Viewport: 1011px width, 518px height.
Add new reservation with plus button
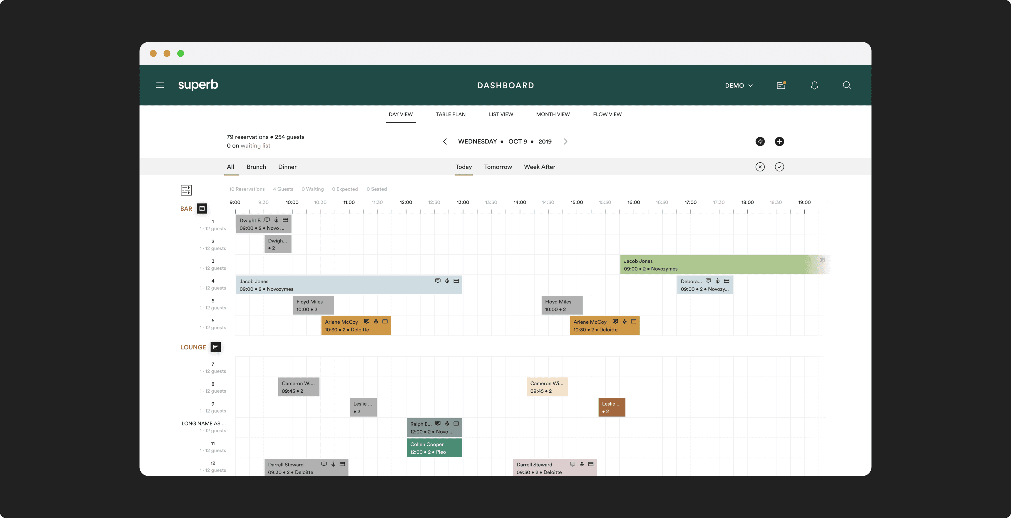(x=779, y=141)
